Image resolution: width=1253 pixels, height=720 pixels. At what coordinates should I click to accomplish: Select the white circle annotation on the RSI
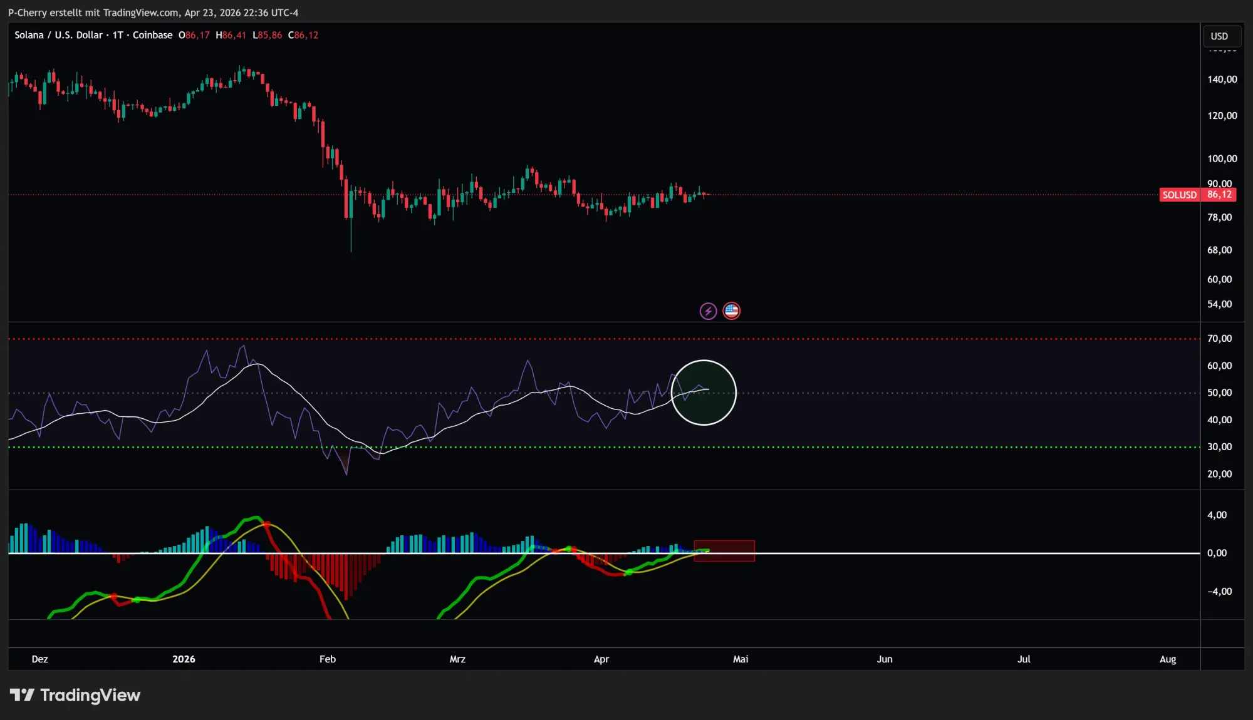704,392
